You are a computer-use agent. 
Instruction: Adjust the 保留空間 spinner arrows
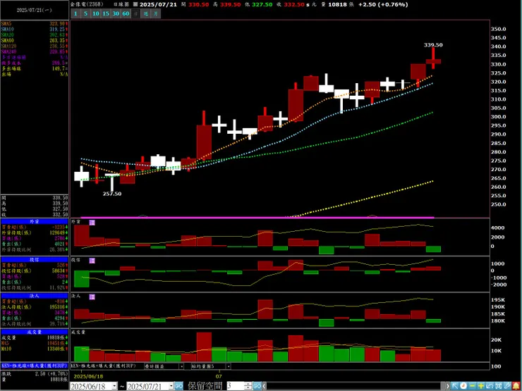(248, 386)
